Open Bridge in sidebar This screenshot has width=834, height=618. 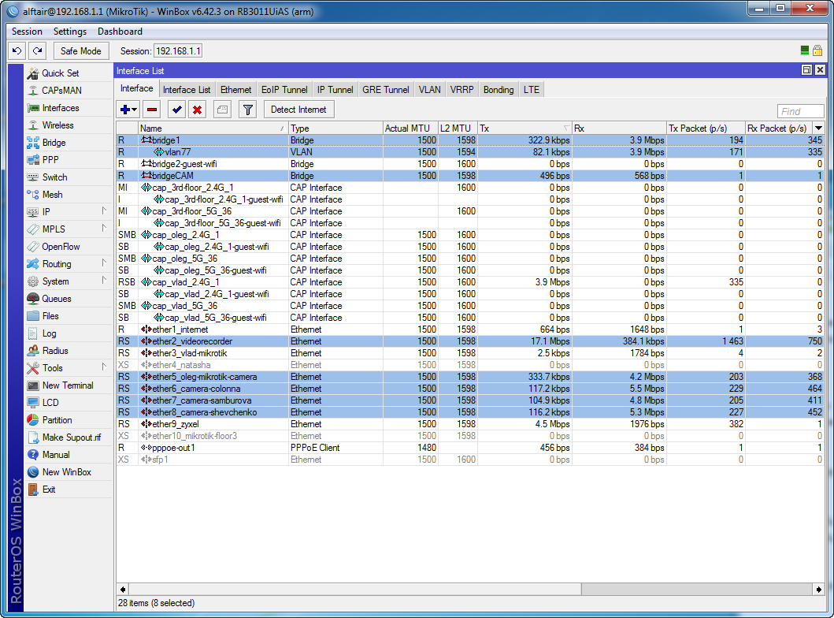(54, 143)
